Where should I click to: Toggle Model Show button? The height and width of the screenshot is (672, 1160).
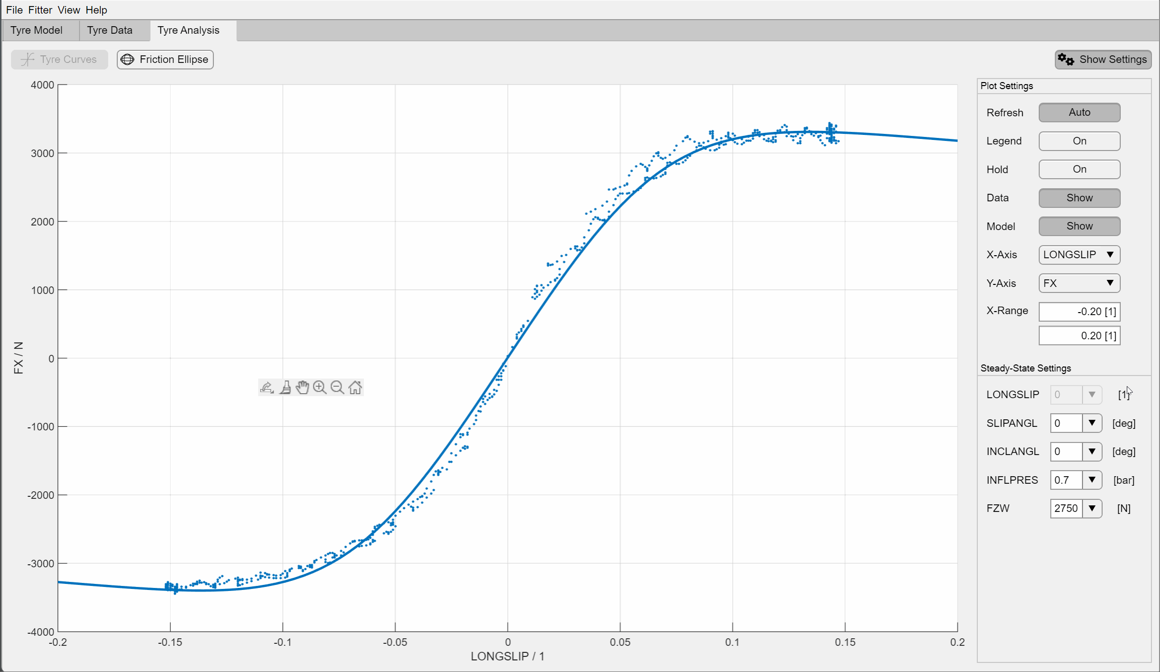click(x=1079, y=226)
